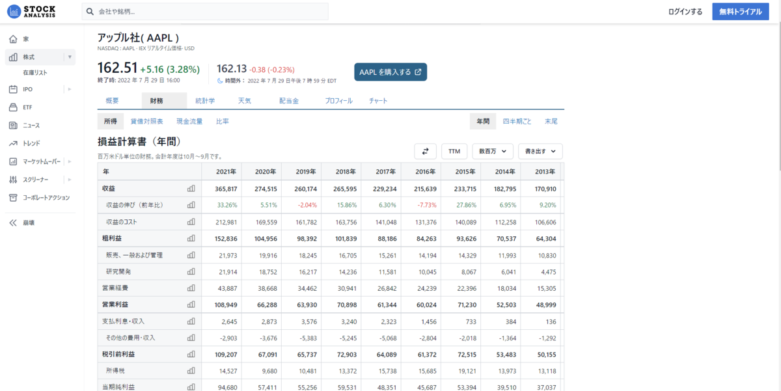781x391 pixels.
Task: Toggle TTM column button
Action: coord(454,151)
